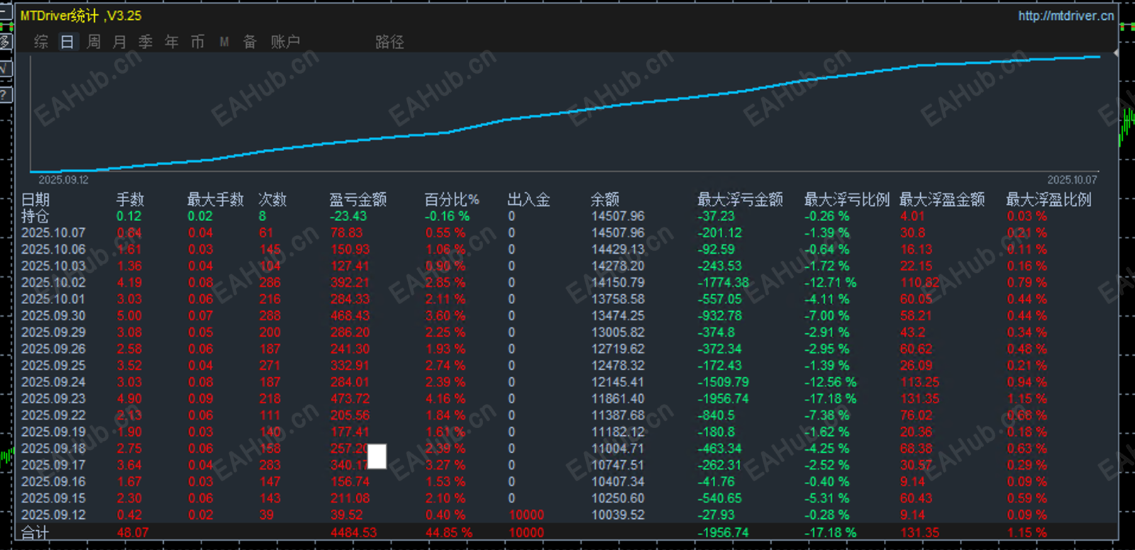Open the 年 yearly tab
This screenshot has height=550, width=1135.
[172, 42]
